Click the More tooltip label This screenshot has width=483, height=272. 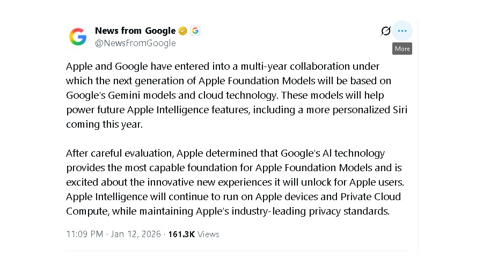(x=402, y=49)
